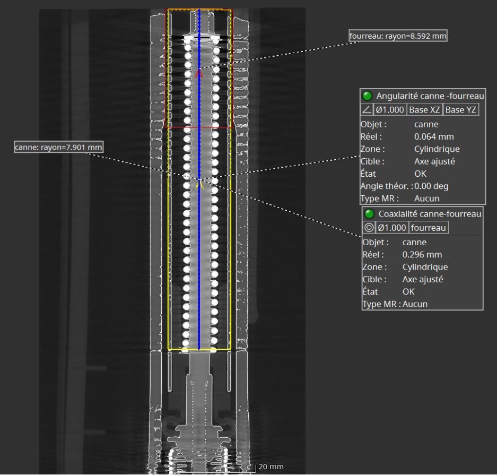The image size is (497, 475).
Task: Select the 'Angularité canne -fourreau' title
Action: click(x=430, y=96)
